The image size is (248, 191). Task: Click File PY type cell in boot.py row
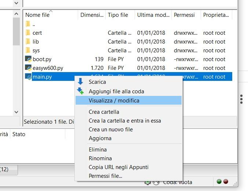116,59
